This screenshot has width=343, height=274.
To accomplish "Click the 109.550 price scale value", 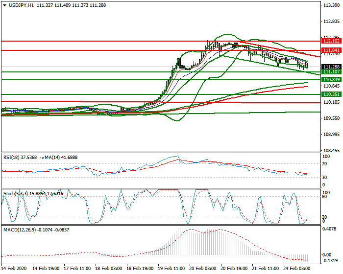I will click(331, 118).
